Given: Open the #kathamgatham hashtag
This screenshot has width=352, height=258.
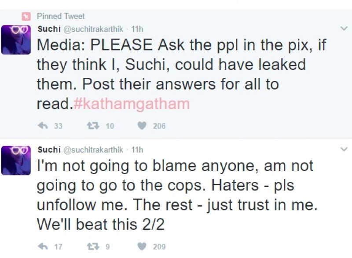Looking at the screenshot, I should pyautogui.click(x=132, y=104).
